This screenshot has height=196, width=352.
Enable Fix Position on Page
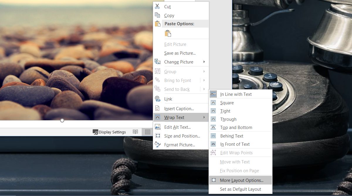coord(239,170)
